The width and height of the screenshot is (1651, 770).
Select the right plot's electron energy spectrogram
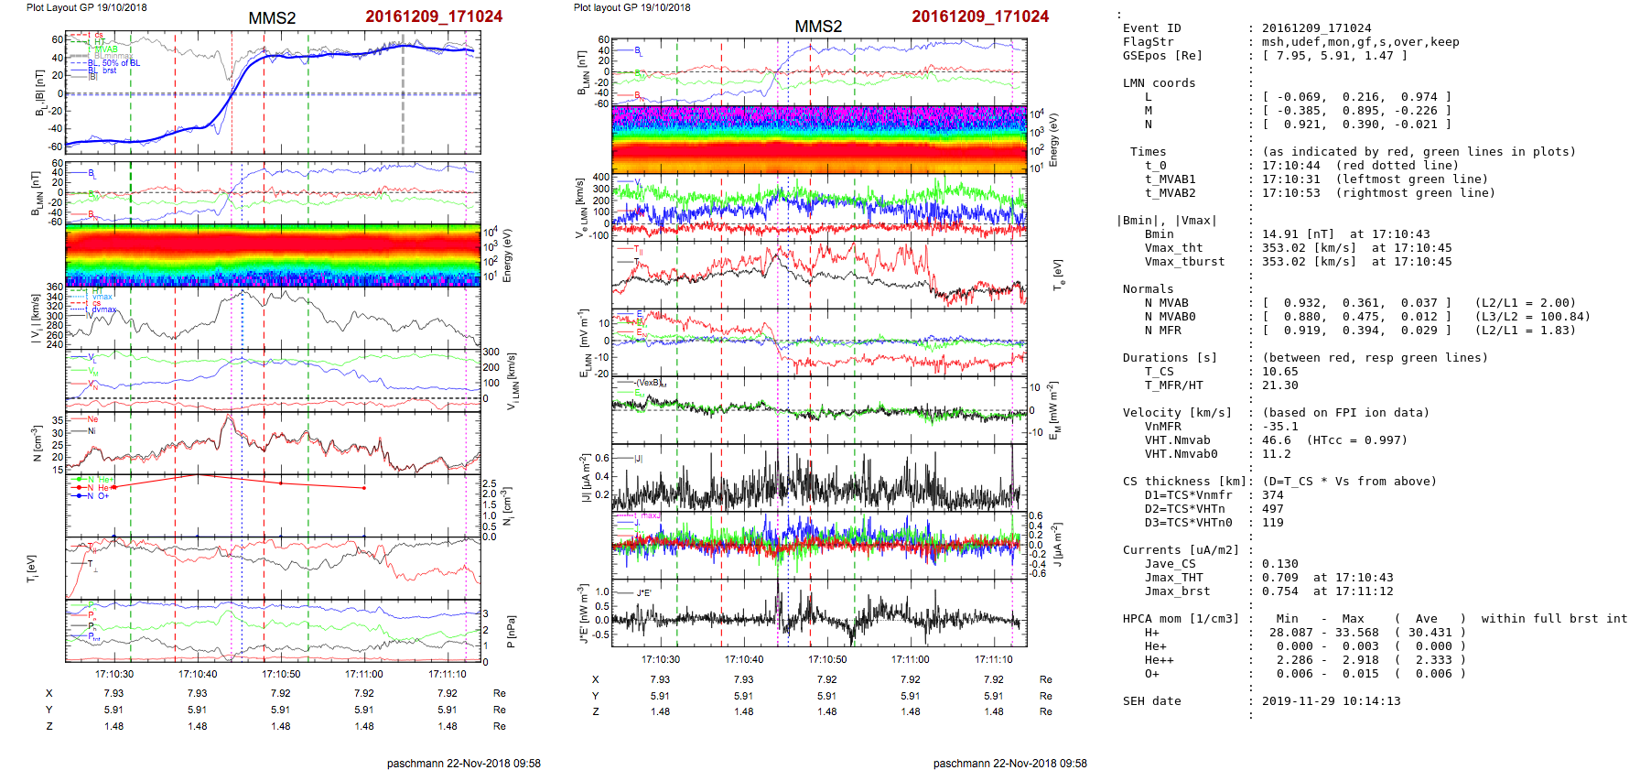818,139
